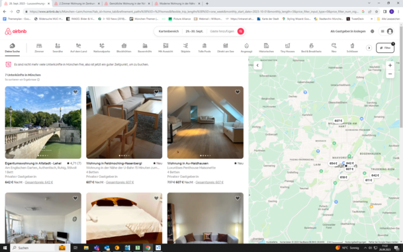Select the Zimmer category icon
The height and width of the screenshot is (252, 403).
coord(39,46)
